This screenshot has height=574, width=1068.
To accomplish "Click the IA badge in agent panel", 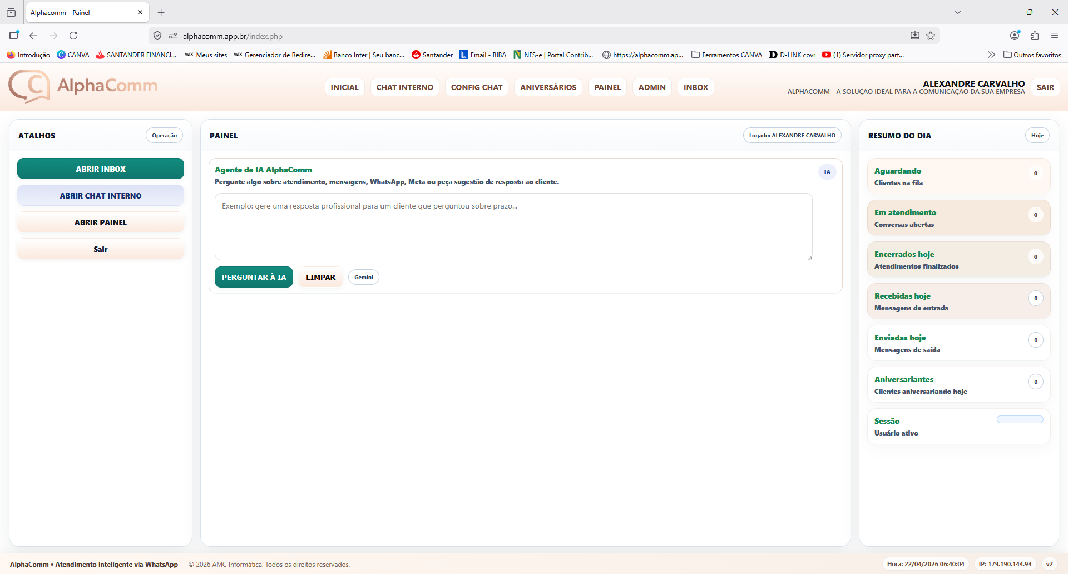I will [x=827, y=172].
